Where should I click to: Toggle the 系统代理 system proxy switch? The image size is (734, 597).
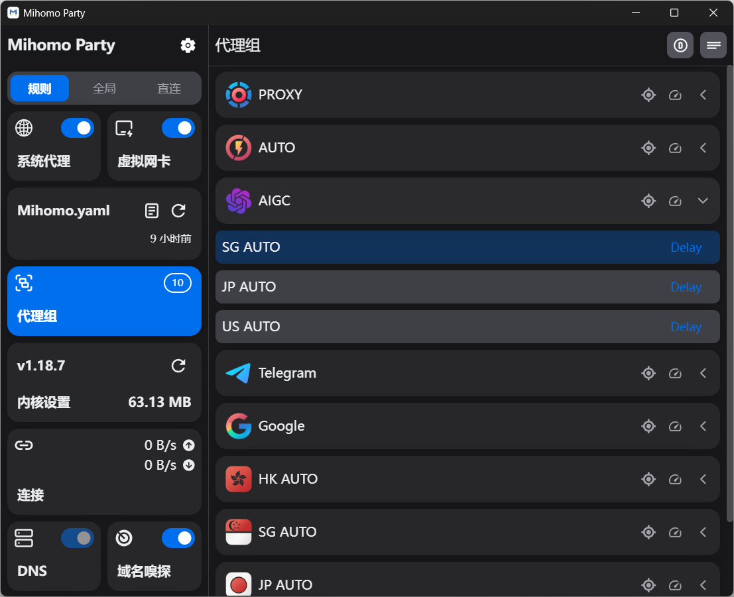(78, 128)
